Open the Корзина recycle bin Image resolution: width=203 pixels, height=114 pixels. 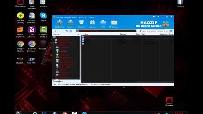(x=169, y=102)
